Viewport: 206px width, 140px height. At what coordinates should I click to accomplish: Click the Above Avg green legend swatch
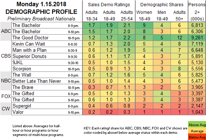(197, 125)
